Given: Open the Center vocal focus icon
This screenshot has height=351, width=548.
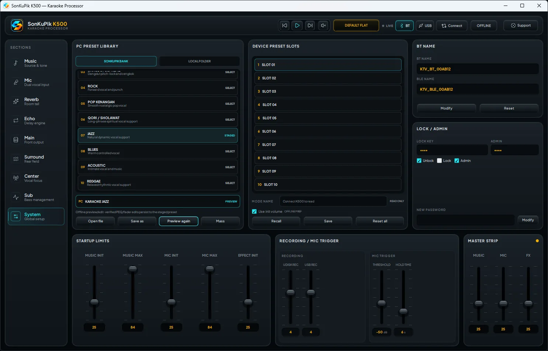Looking at the screenshot, I should (x=16, y=178).
